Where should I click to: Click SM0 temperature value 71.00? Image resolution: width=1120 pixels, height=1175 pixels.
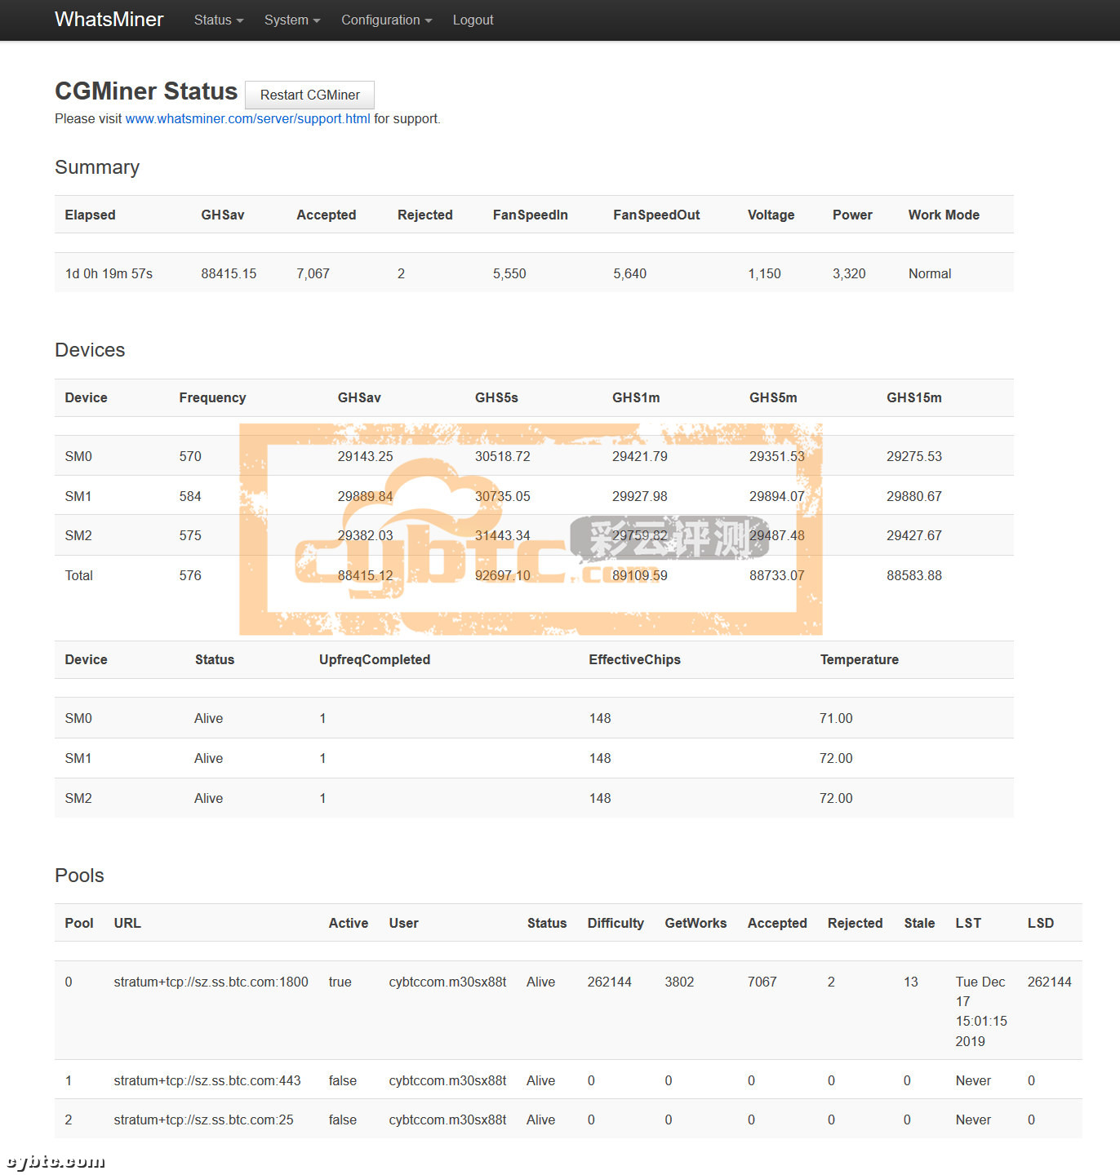pos(836,718)
